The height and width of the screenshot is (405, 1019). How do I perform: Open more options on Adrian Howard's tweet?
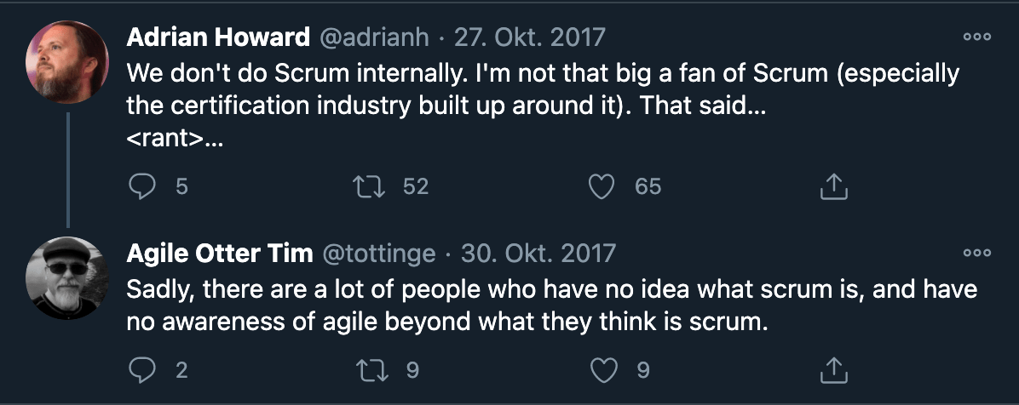pos(976,37)
